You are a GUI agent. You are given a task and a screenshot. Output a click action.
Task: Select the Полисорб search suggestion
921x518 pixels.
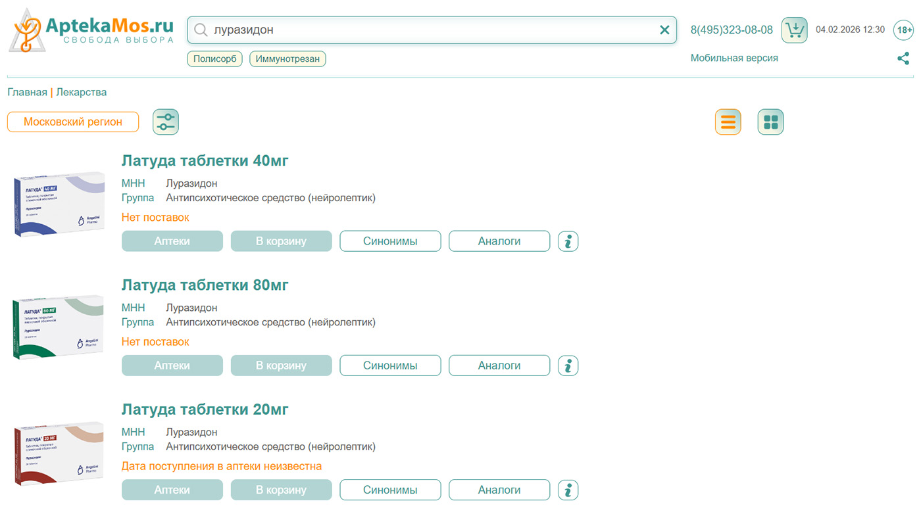point(214,59)
